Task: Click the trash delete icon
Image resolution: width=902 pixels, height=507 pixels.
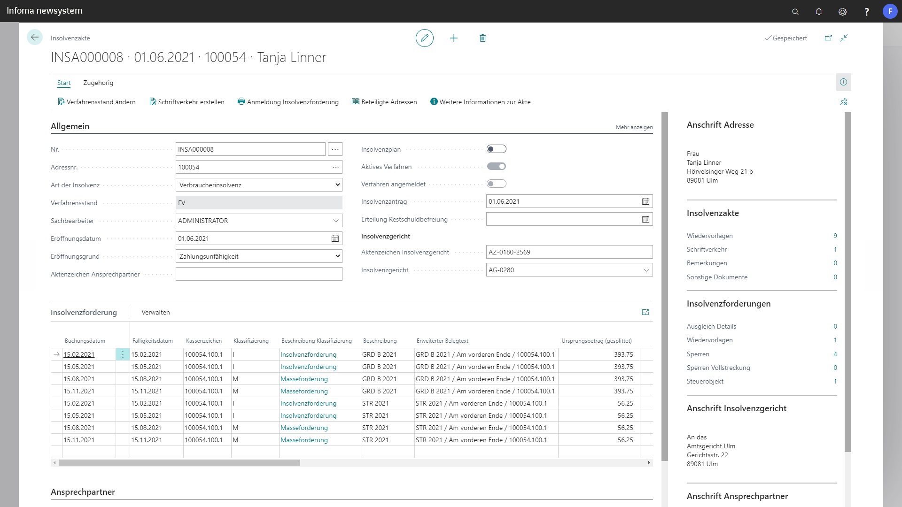Action: point(482,38)
